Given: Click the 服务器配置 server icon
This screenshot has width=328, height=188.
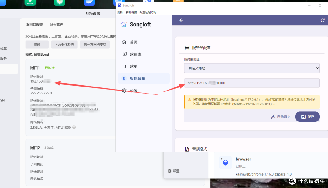Looking at the screenshot, I should point(187,48).
